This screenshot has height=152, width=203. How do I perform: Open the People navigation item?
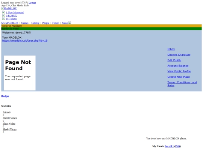46,23
